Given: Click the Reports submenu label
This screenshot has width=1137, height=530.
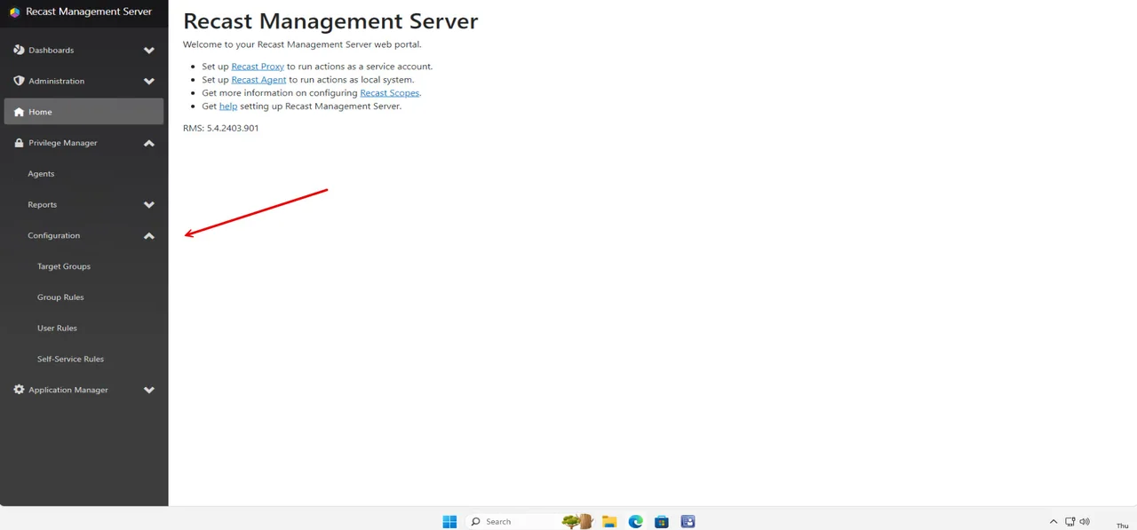Looking at the screenshot, I should [42, 205].
